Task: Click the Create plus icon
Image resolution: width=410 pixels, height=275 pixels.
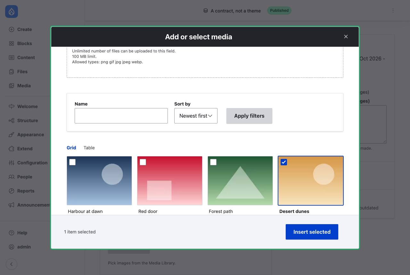Action: (x=12, y=29)
